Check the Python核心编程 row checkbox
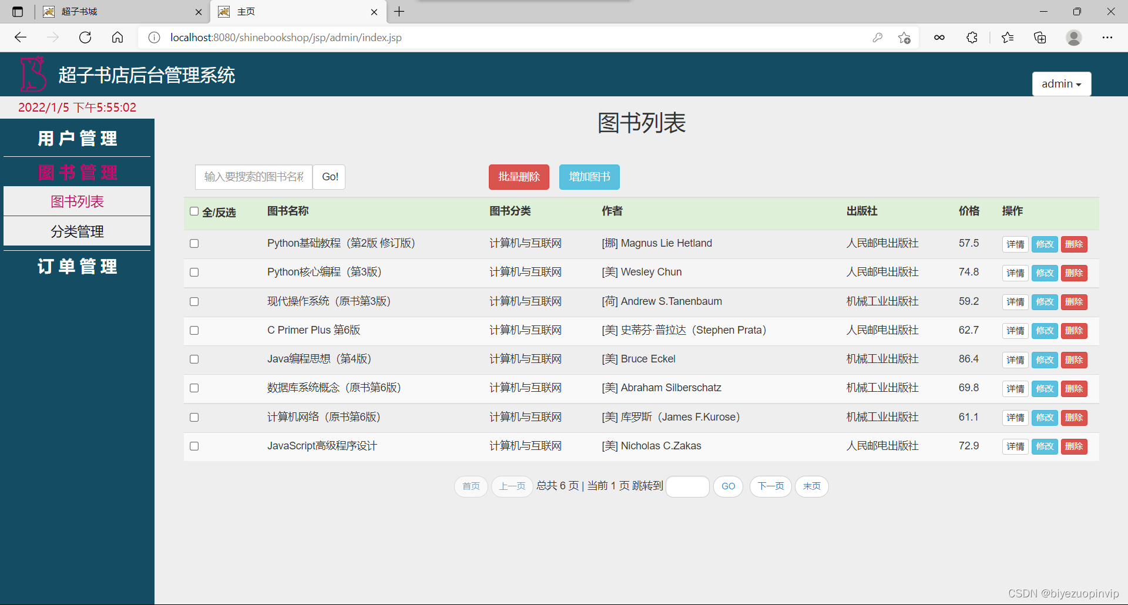1128x605 pixels. point(194,272)
